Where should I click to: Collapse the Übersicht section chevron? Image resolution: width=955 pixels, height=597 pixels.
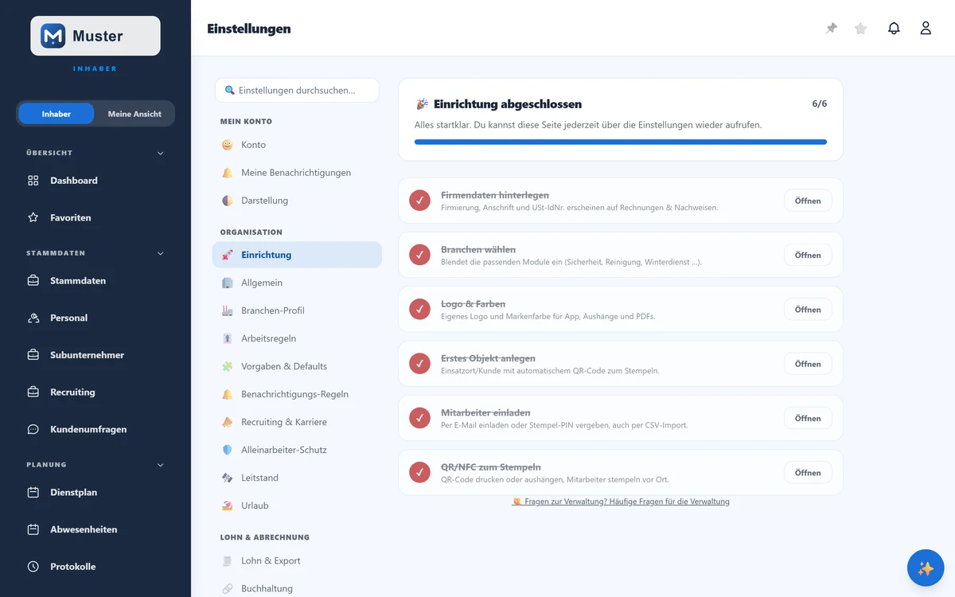(x=160, y=153)
